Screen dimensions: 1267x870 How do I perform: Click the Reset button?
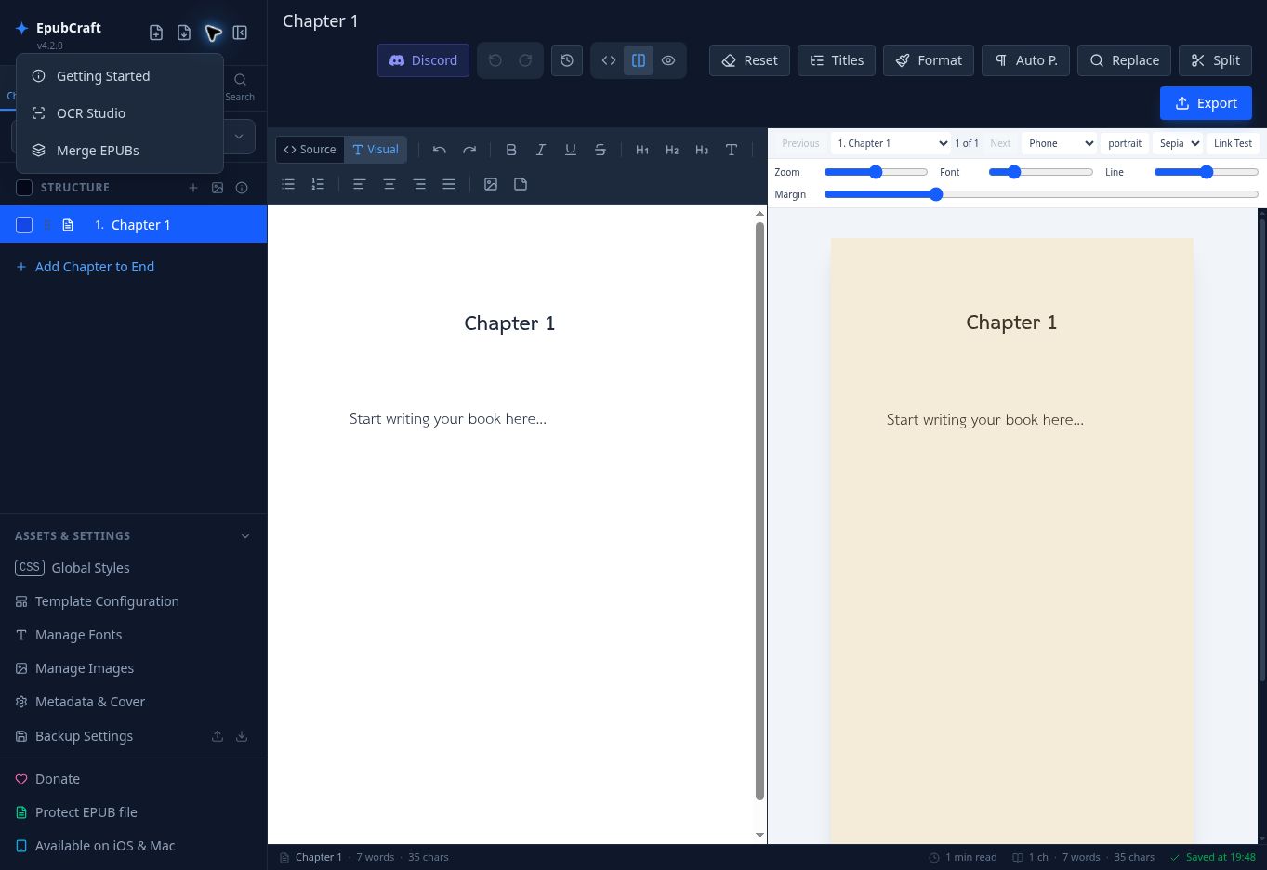point(749,60)
